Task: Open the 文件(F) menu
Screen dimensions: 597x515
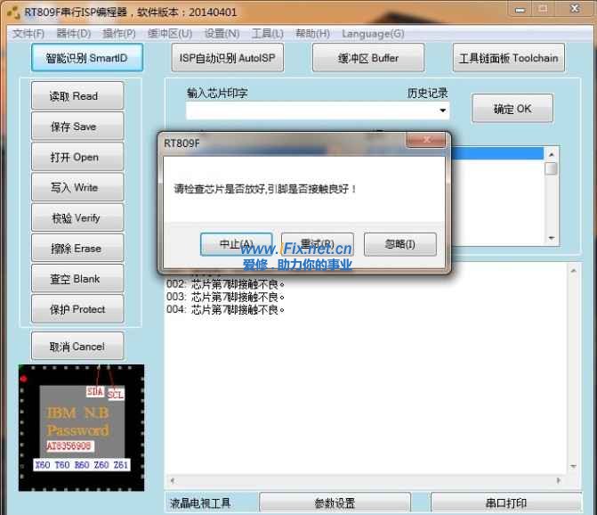Action: pos(28,34)
